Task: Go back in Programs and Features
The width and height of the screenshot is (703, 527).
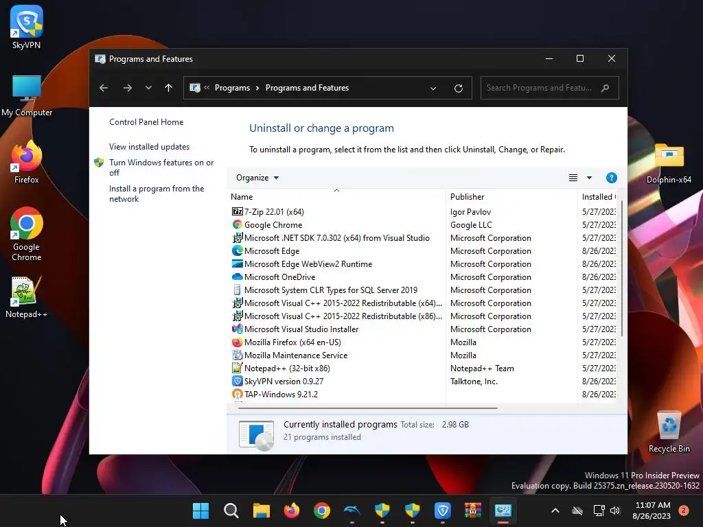Action: pos(104,88)
